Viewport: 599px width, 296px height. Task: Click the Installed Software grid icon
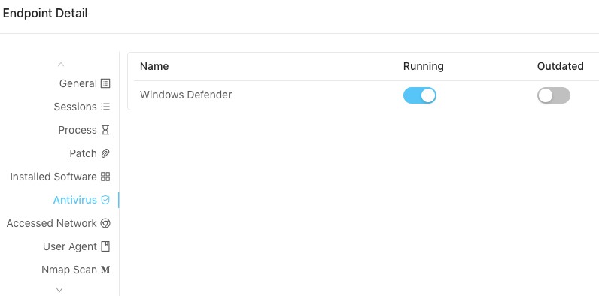pos(105,177)
